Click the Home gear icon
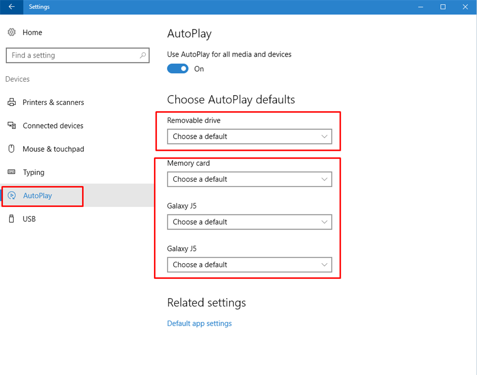This screenshot has width=477, height=375. pos(12,32)
